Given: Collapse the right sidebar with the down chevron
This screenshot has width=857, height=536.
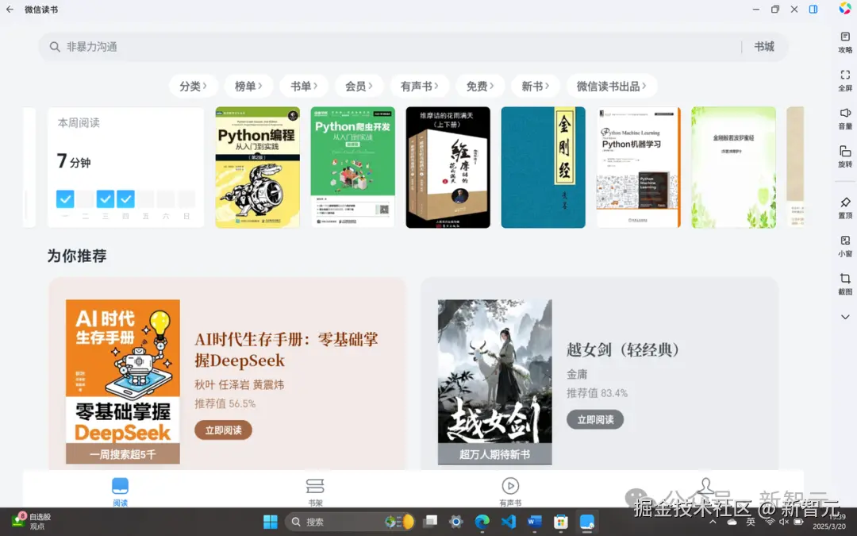Looking at the screenshot, I should point(845,317).
